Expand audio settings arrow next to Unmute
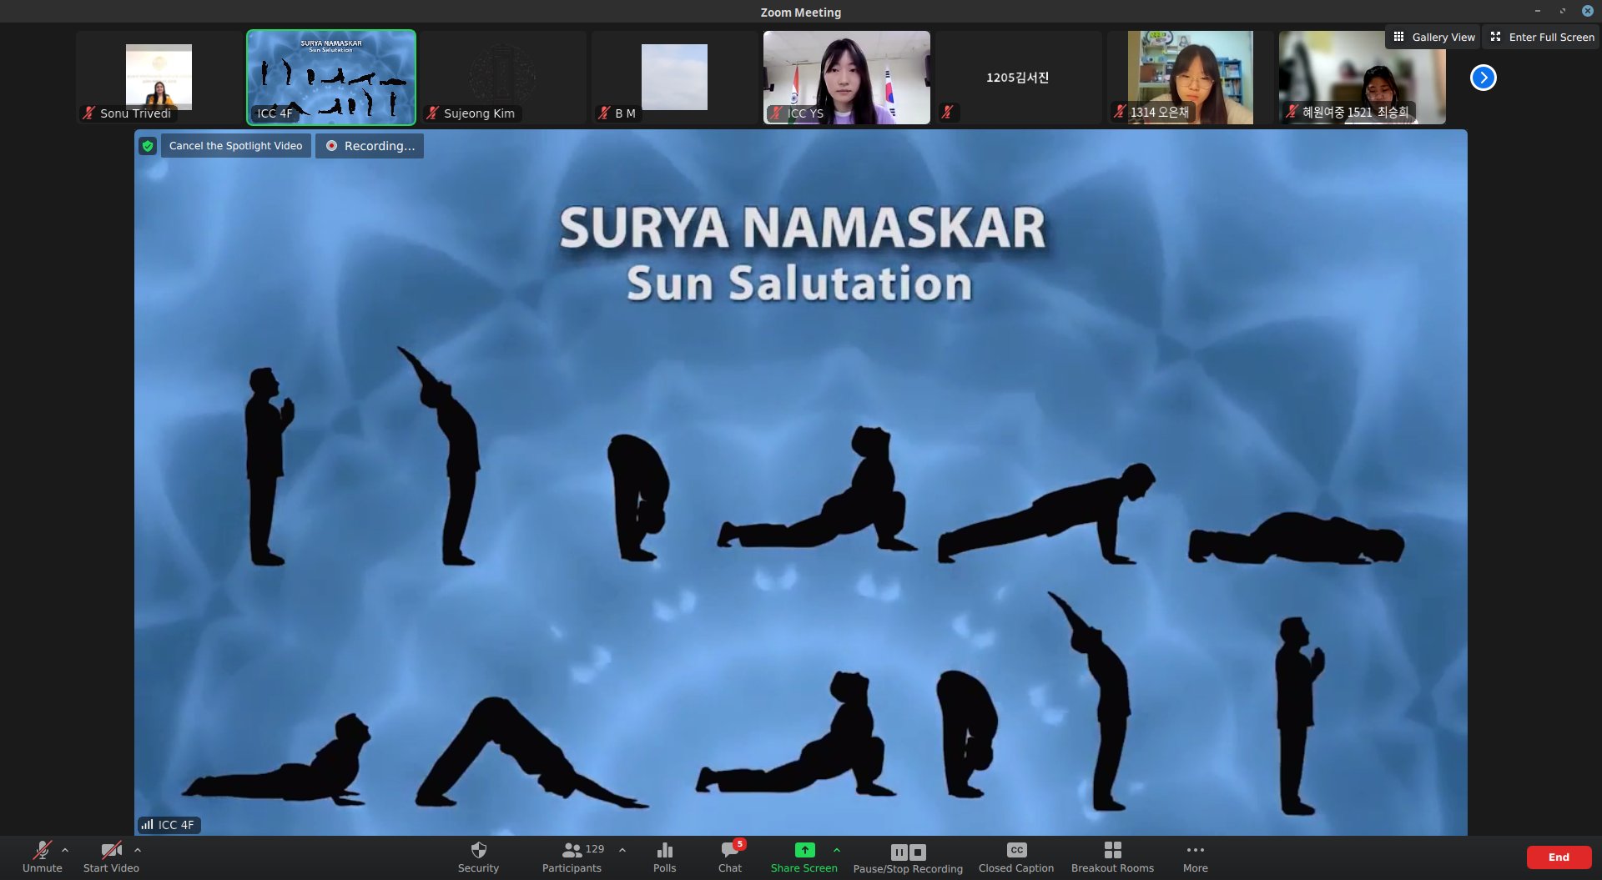 65,850
